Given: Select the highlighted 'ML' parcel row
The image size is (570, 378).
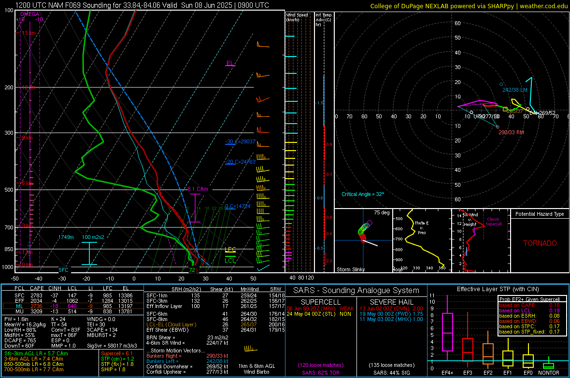Looking at the screenshot, I should tap(72, 306).
